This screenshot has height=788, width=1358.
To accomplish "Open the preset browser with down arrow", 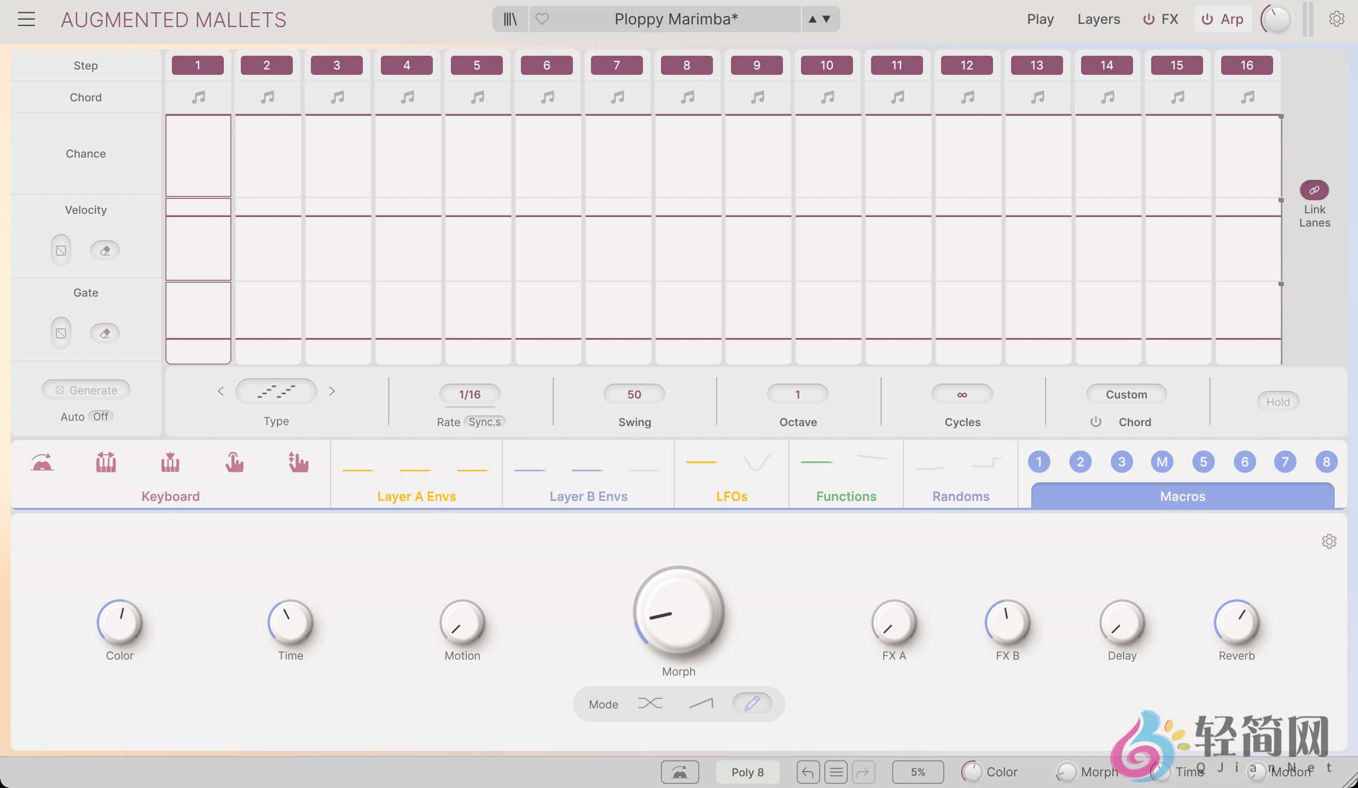I will click(826, 20).
